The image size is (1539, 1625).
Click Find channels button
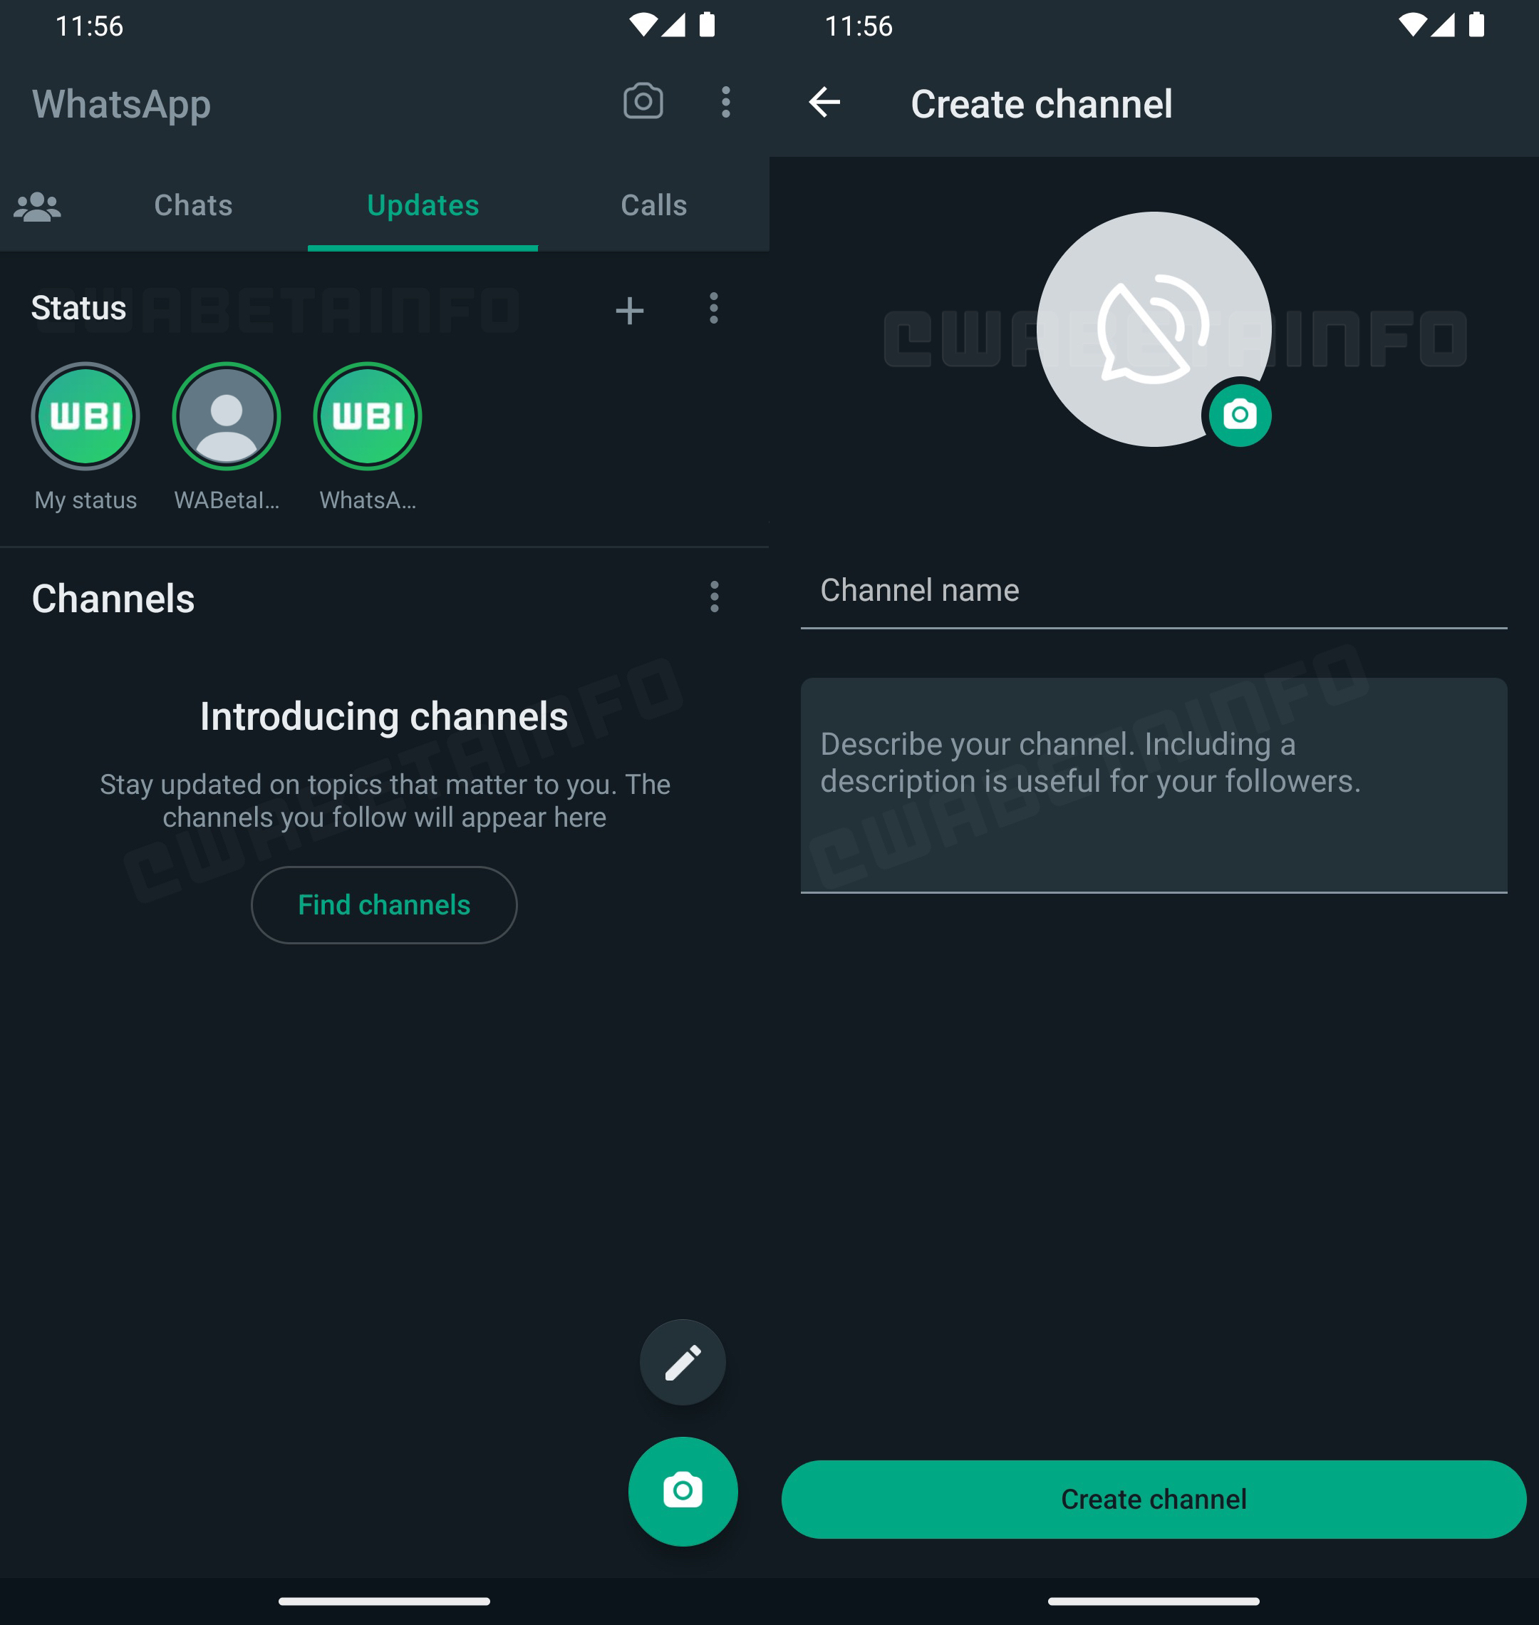[385, 904]
